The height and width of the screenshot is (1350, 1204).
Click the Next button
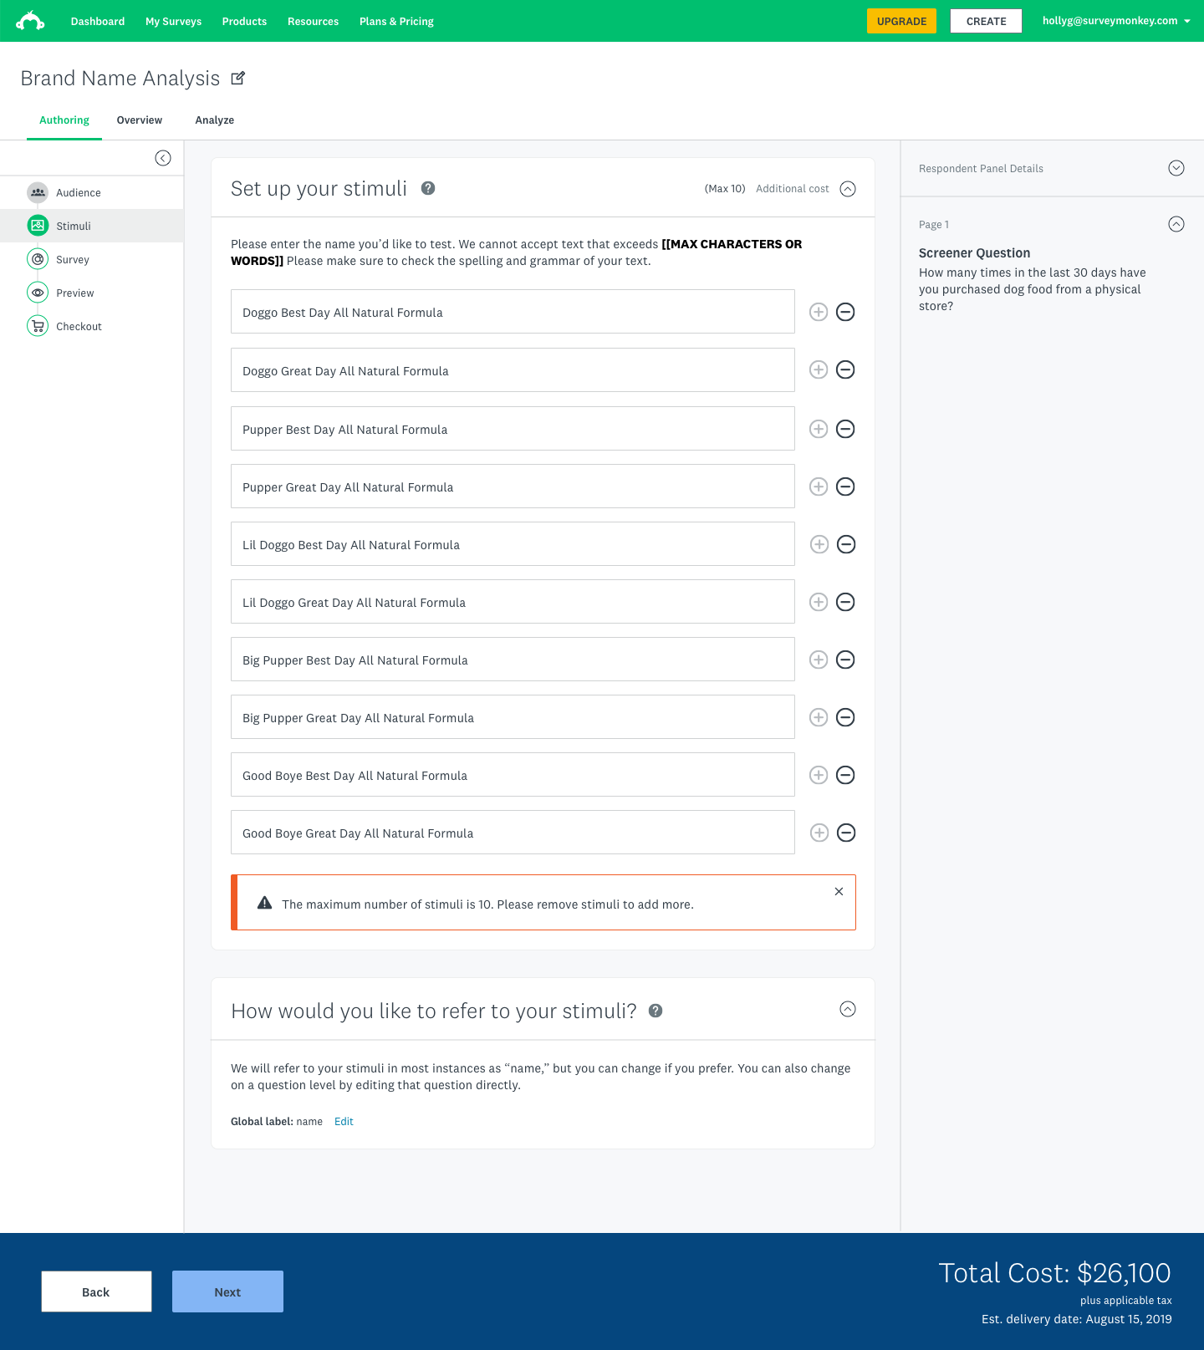pos(227,1291)
